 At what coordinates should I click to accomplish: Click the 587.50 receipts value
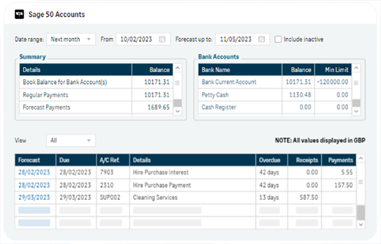[x=309, y=197]
